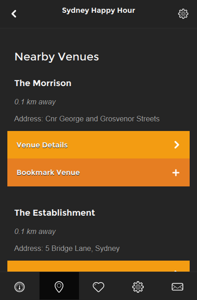Bookmark The Morrison venue
The height and width of the screenshot is (300, 197).
click(98, 172)
